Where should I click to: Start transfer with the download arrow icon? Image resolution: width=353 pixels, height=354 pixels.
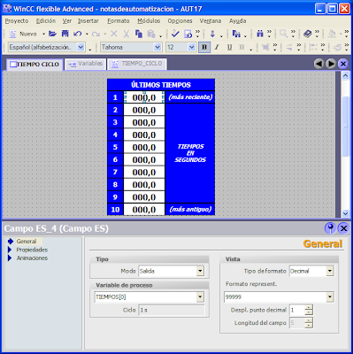pyautogui.click(x=212, y=34)
